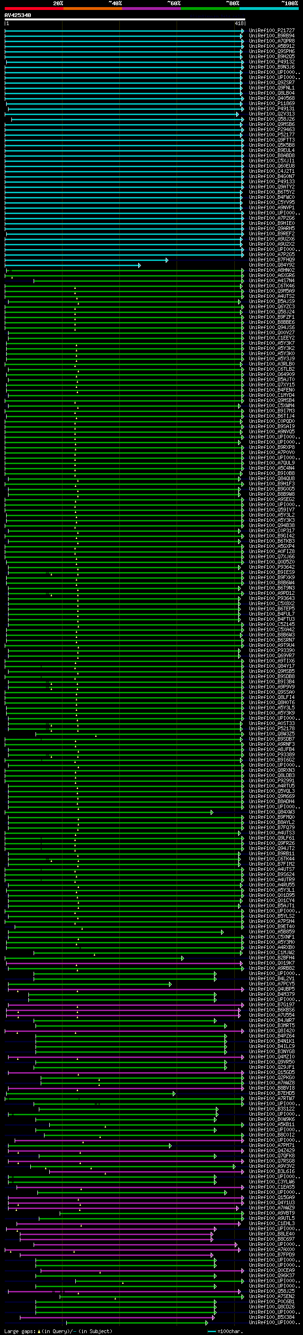
Task: Select the UniRef100_C6TK46 label
Action: coord(271,286)
